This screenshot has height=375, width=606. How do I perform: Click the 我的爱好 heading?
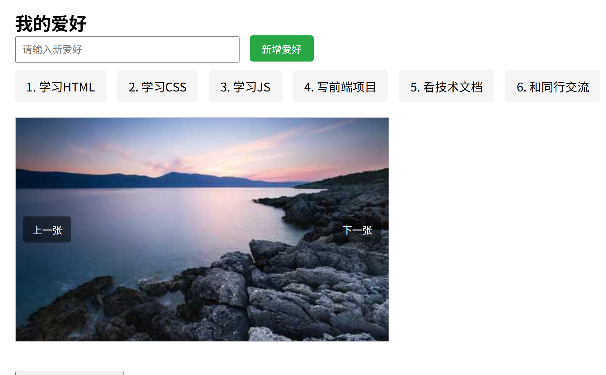pos(51,24)
